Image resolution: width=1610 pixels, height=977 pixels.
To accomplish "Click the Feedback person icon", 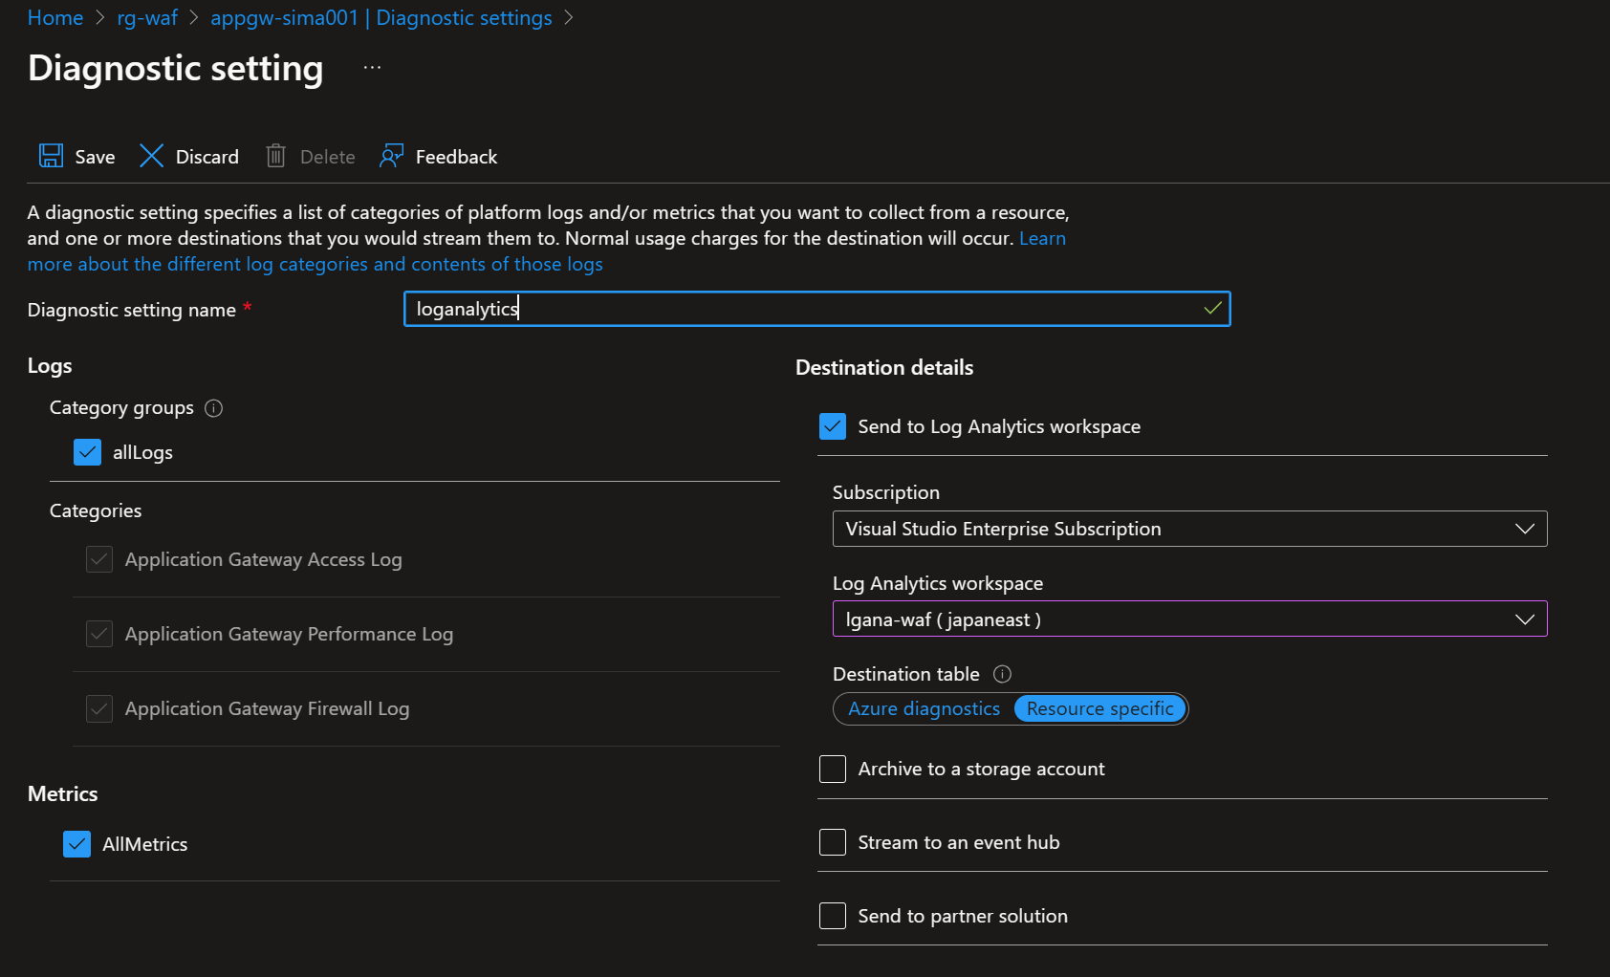I will [x=391, y=156].
